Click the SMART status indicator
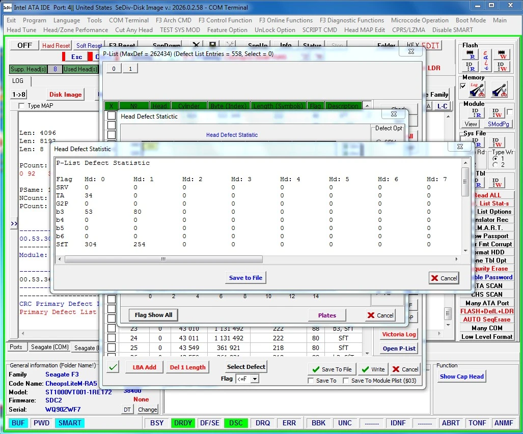 click(70, 423)
